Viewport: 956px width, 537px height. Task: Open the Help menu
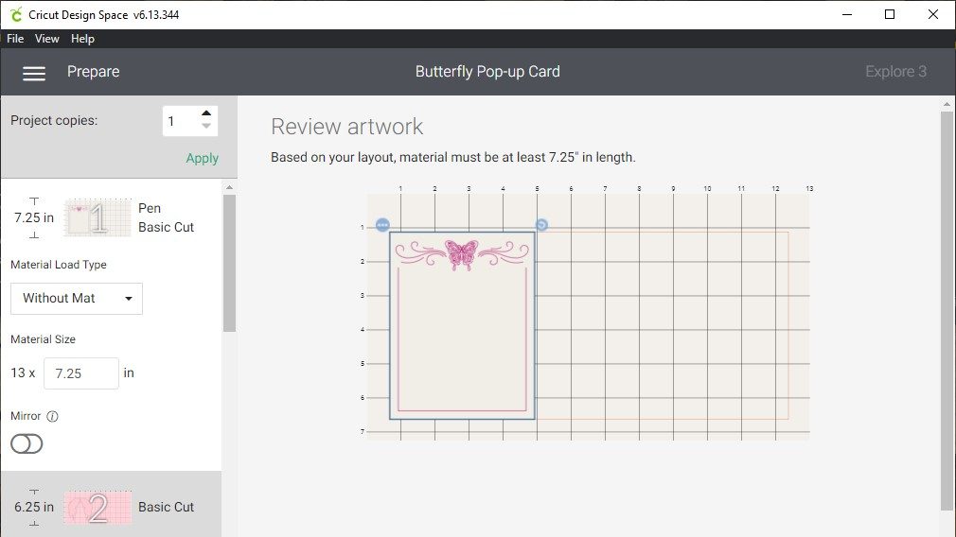tap(82, 39)
